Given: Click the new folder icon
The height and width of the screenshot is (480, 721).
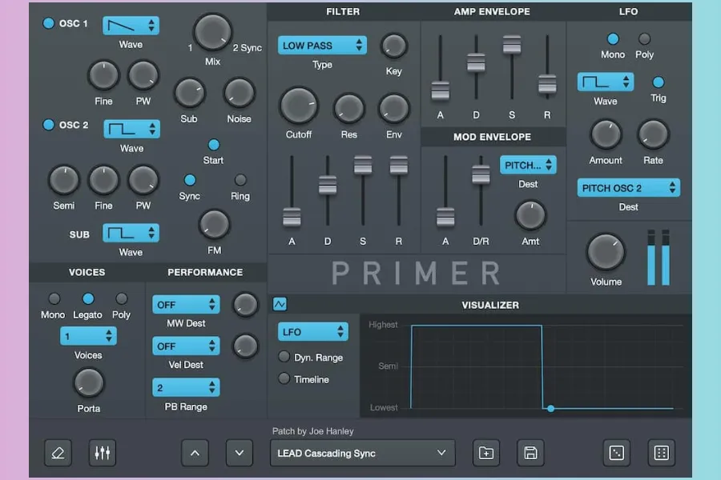Looking at the screenshot, I should click(486, 453).
